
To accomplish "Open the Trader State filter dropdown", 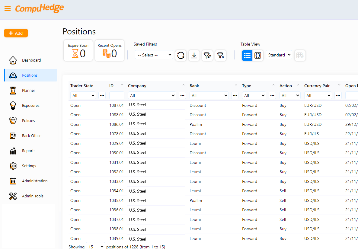I will (x=83, y=96).
